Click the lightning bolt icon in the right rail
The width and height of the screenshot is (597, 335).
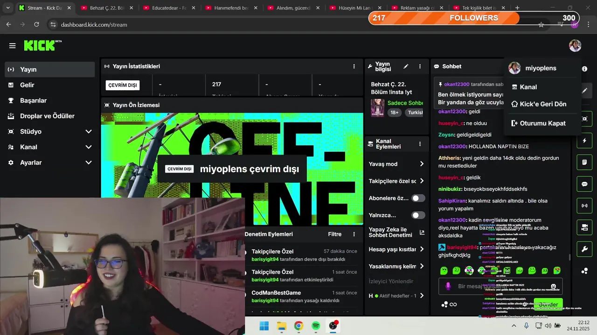coord(584,141)
